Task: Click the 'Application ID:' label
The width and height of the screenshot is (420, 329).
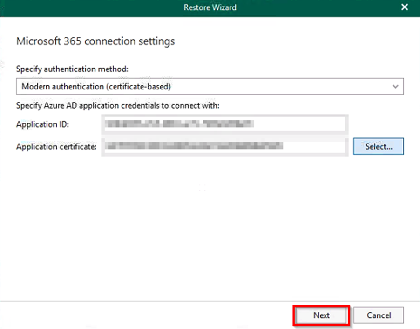Action: coord(42,124)
